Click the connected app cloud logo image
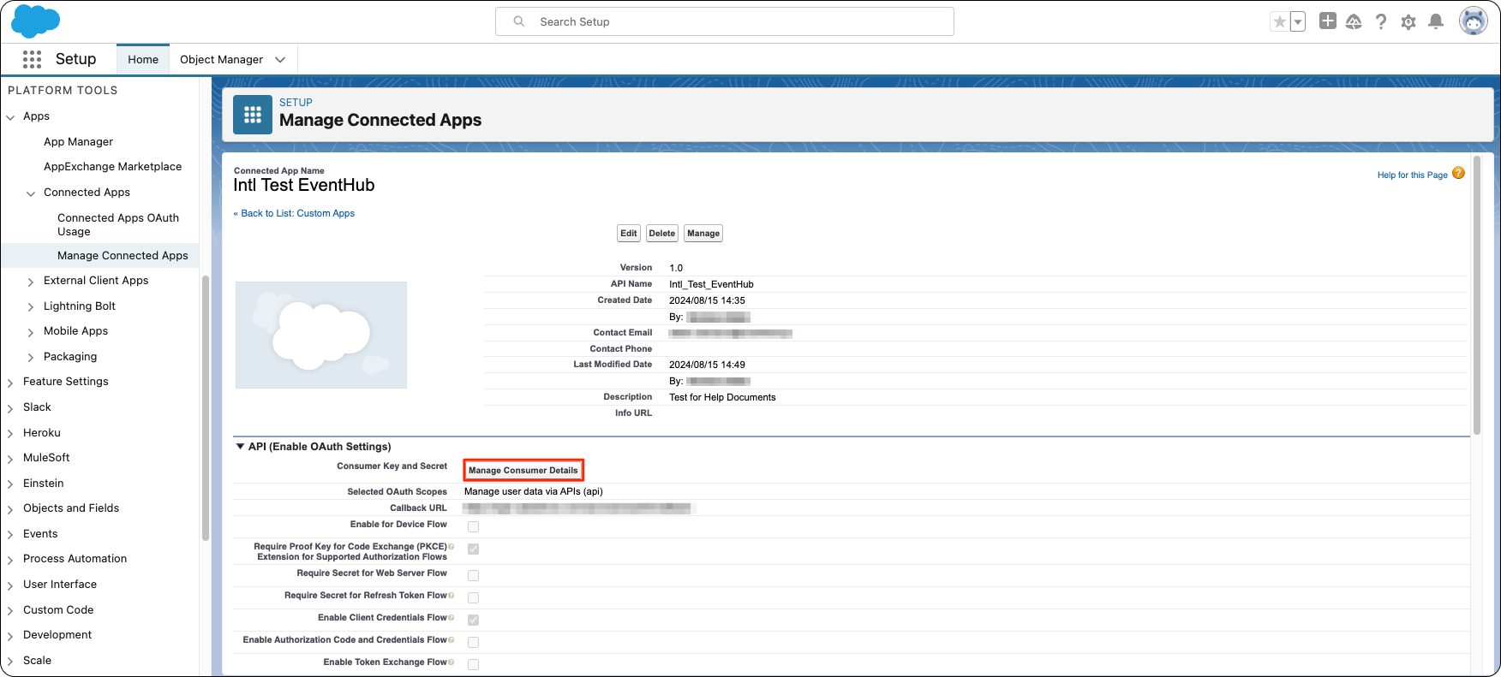The width and height of the screenshot is (1501, 677). [321, 335]
